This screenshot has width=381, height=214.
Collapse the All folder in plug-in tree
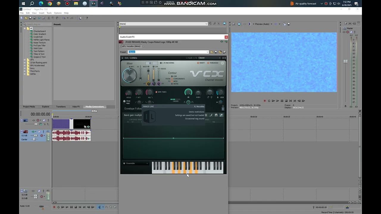tap(25, 29)
